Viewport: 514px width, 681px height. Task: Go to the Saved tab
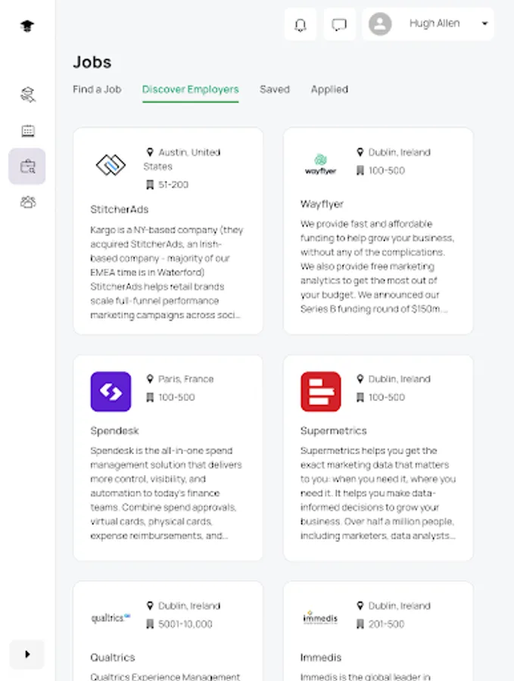pyautogui.click(x=275, y=89)
